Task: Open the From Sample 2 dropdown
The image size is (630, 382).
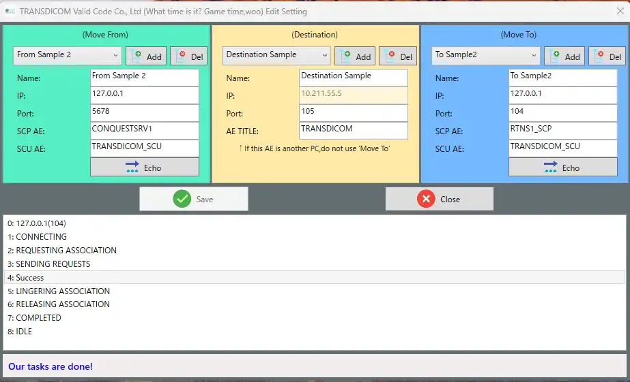Action: click(x=67, y=55)
